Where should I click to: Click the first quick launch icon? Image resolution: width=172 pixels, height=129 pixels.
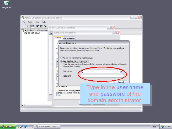click(21, 126)
